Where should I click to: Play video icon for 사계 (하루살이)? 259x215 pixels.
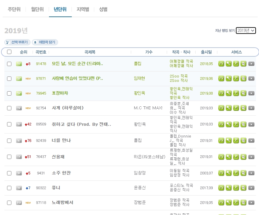click(251, 108)
